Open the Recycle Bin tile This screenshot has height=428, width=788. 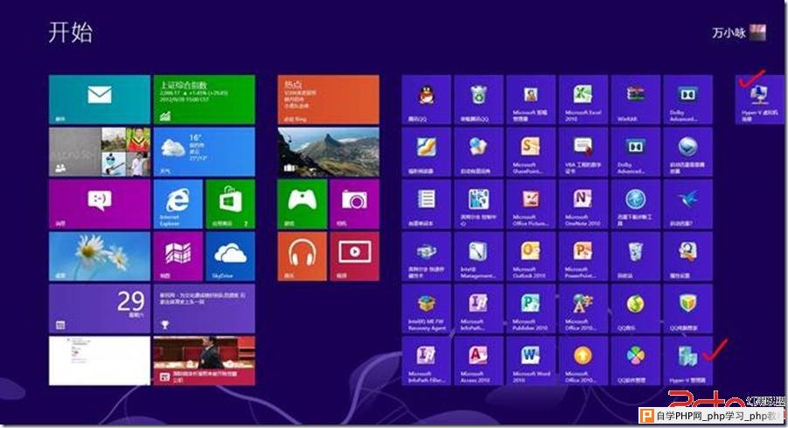(x=635, y=256)
